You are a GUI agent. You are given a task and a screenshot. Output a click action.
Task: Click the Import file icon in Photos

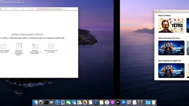coord(35,46)
